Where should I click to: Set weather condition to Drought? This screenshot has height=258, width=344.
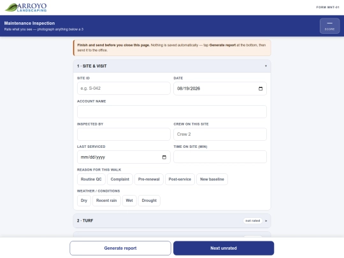(149, 201)
